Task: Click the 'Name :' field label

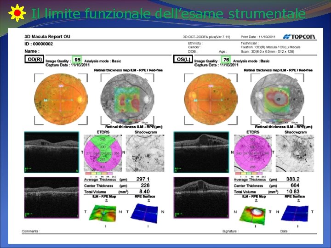Action: click(x=32, y=51)
